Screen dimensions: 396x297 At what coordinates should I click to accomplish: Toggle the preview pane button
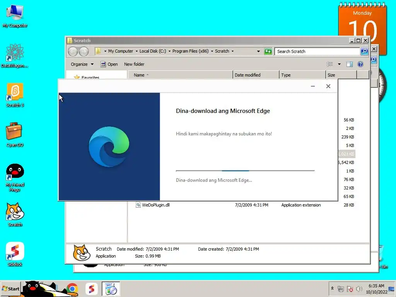(x=350, y=64)
